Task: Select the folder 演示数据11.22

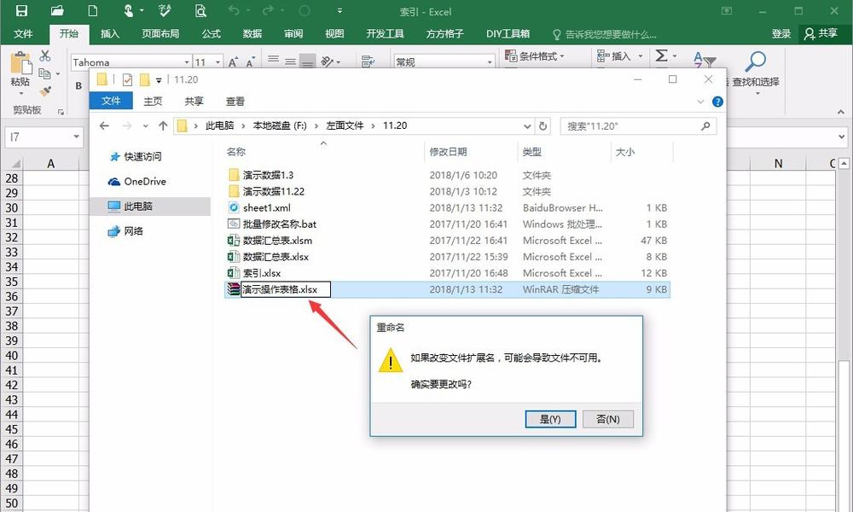Action: (x=274, y=191)
